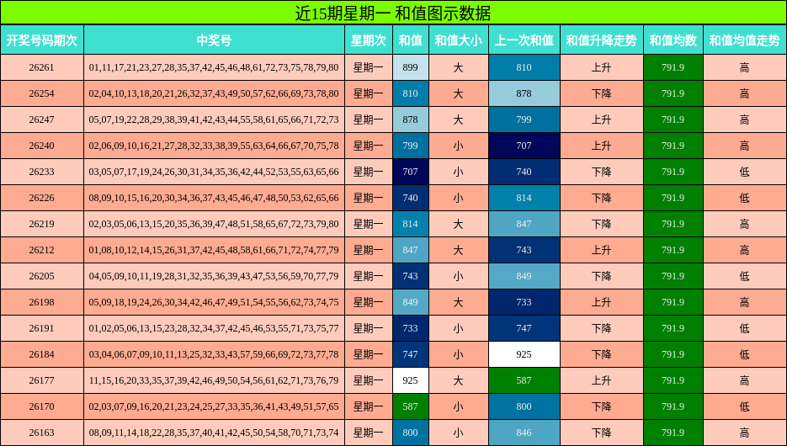The height and width of the screenshot is (446, 787).
Task: Click the white 925 cell in 上一次和值 column
Action: [x=524, y=354]
